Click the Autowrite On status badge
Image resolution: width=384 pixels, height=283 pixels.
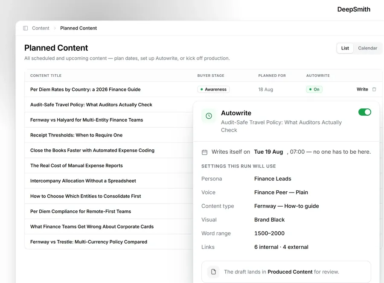pyautogui.click(x=314, y=90)
